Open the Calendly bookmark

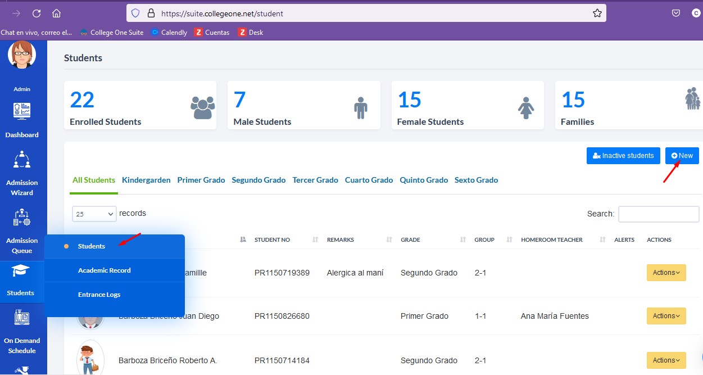click(x=169, y=33)
